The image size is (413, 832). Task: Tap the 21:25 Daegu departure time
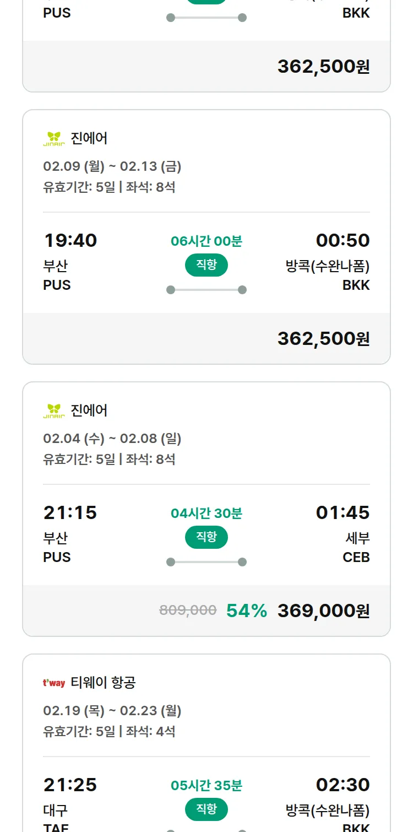coord(70,785)
